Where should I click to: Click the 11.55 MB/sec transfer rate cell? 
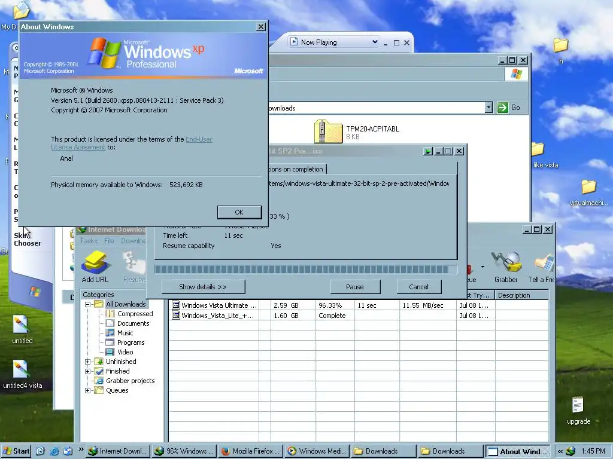(x=423, y=305)
